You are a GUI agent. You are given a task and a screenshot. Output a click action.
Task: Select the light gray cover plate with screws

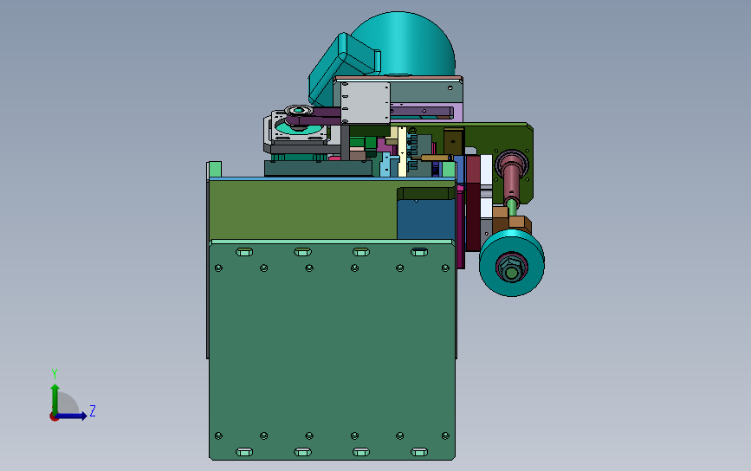(x=365, y=102)
